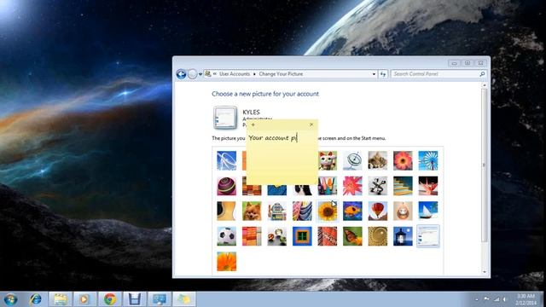The image size is (546, 307).
Task: Click the network signal tray icon
Action: click(x=497, y=299)
